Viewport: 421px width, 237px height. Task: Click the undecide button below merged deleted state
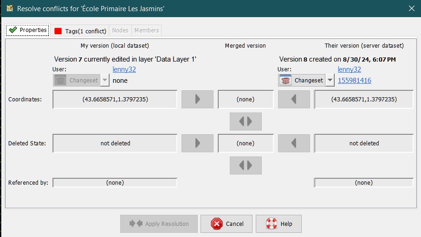coord(246,165)
